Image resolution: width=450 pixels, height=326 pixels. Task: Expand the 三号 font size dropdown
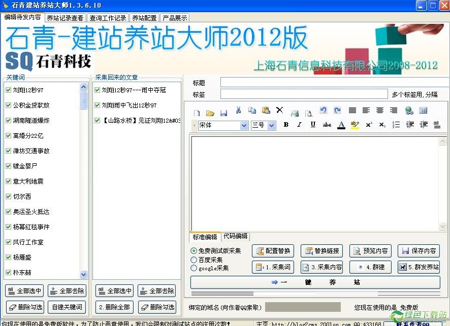(x=271, y=125)
